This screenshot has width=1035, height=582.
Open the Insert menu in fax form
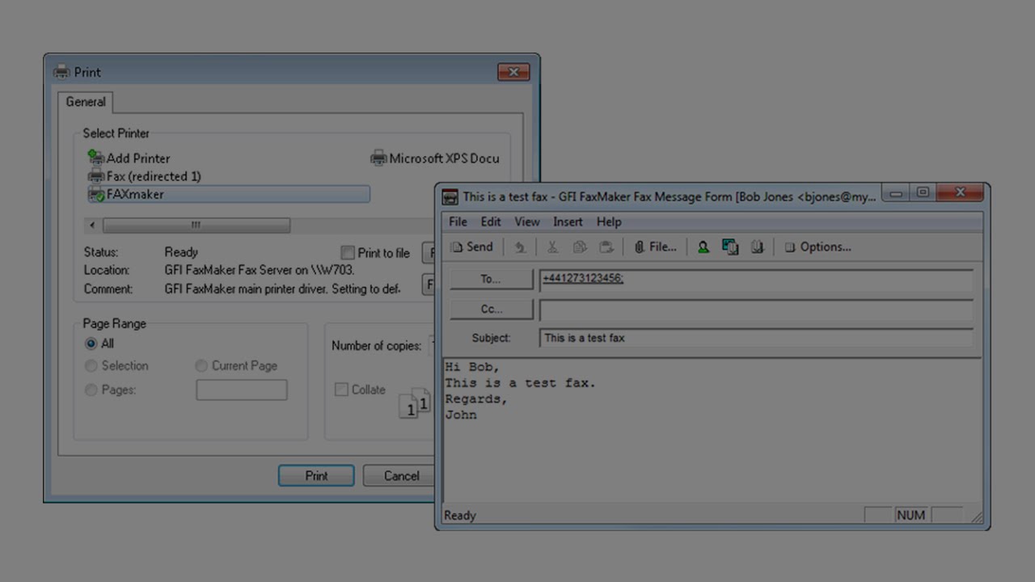(568, 221)
